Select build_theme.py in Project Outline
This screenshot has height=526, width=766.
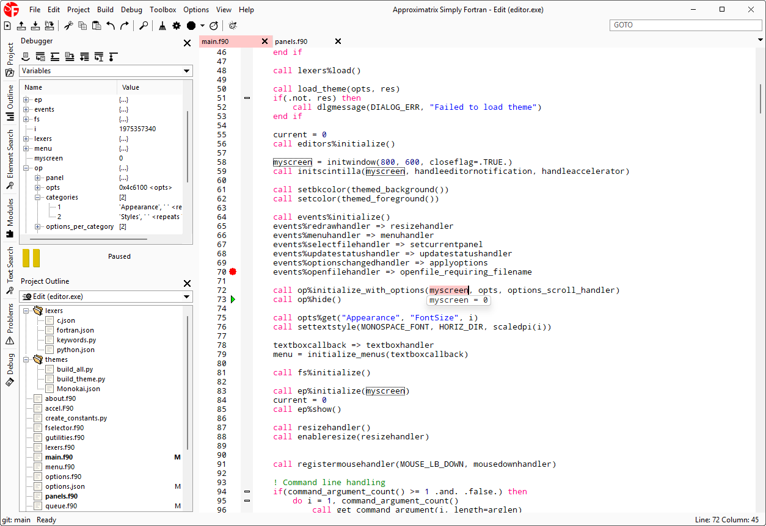tap(81, 379)
